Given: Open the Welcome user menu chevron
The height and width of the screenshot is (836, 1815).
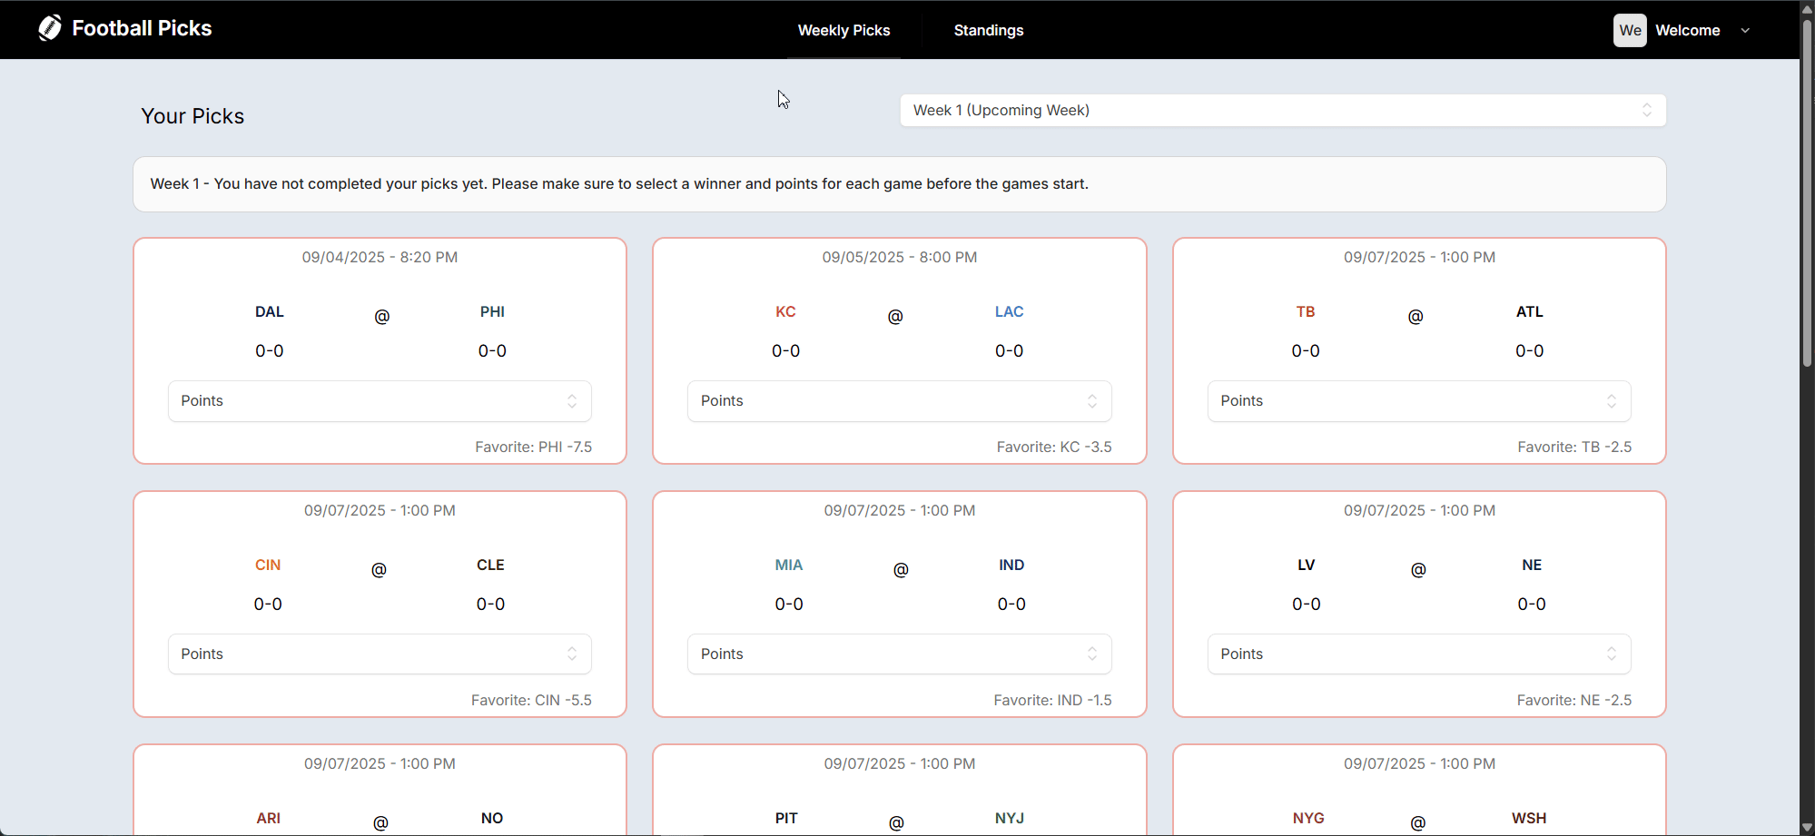Looking at the screenshot, I should (1745, 31).
